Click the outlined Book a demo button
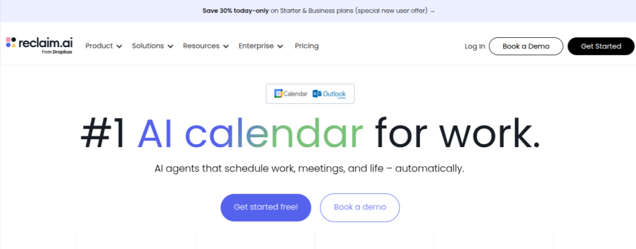 [x=360, y=207]
